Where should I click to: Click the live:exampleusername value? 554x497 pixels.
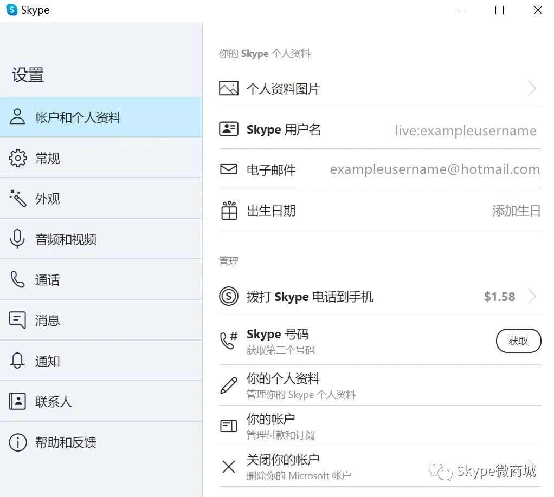(466, 130)
